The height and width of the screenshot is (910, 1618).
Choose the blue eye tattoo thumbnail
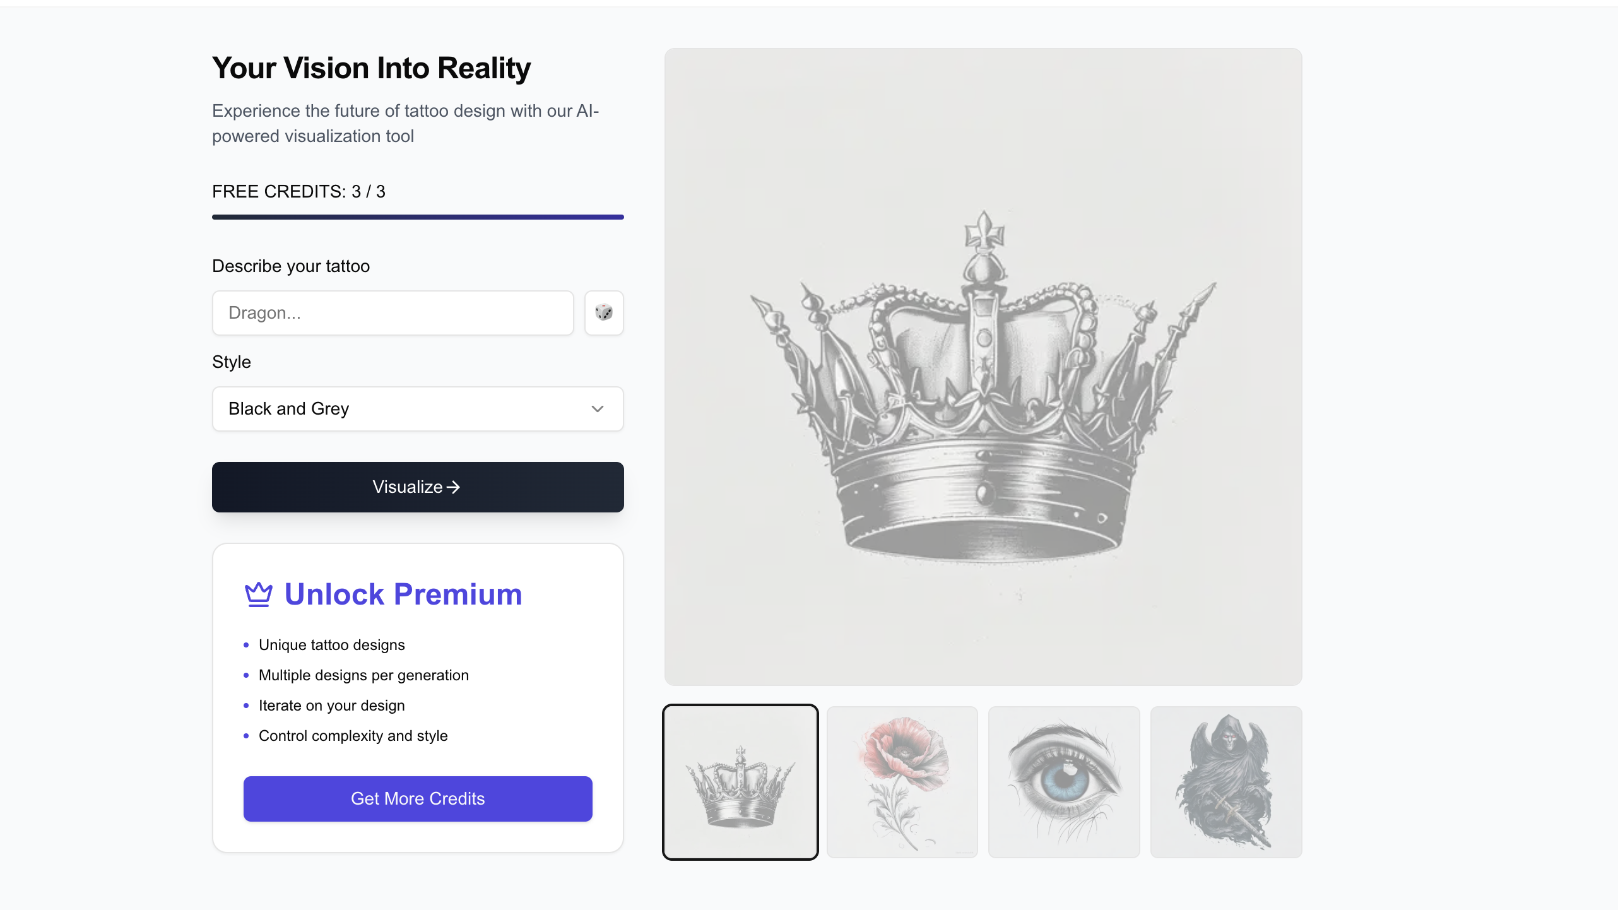click(1064, 782)
